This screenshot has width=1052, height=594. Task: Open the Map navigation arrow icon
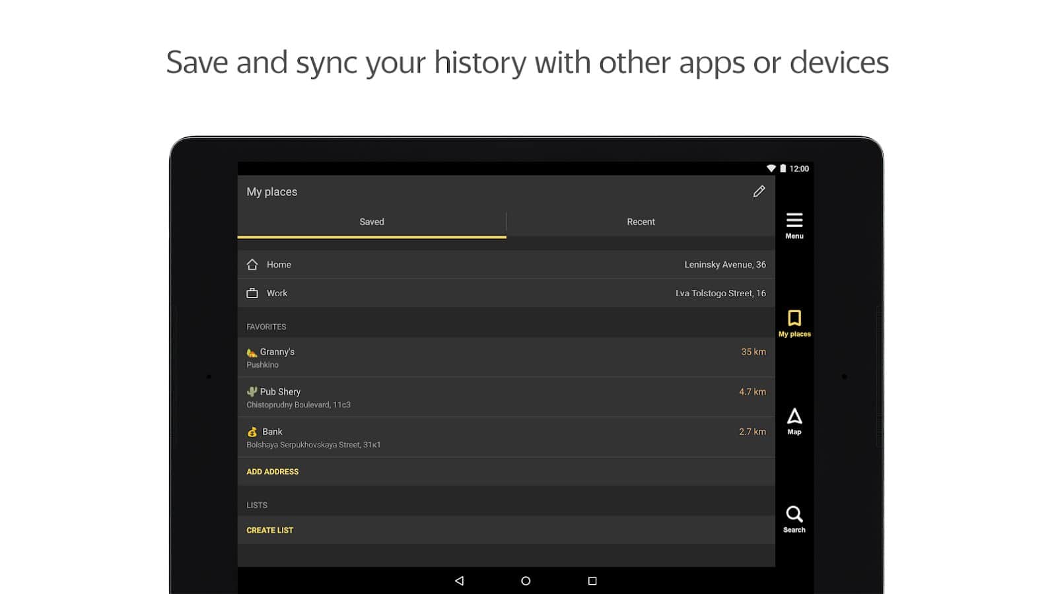point(794,420)
